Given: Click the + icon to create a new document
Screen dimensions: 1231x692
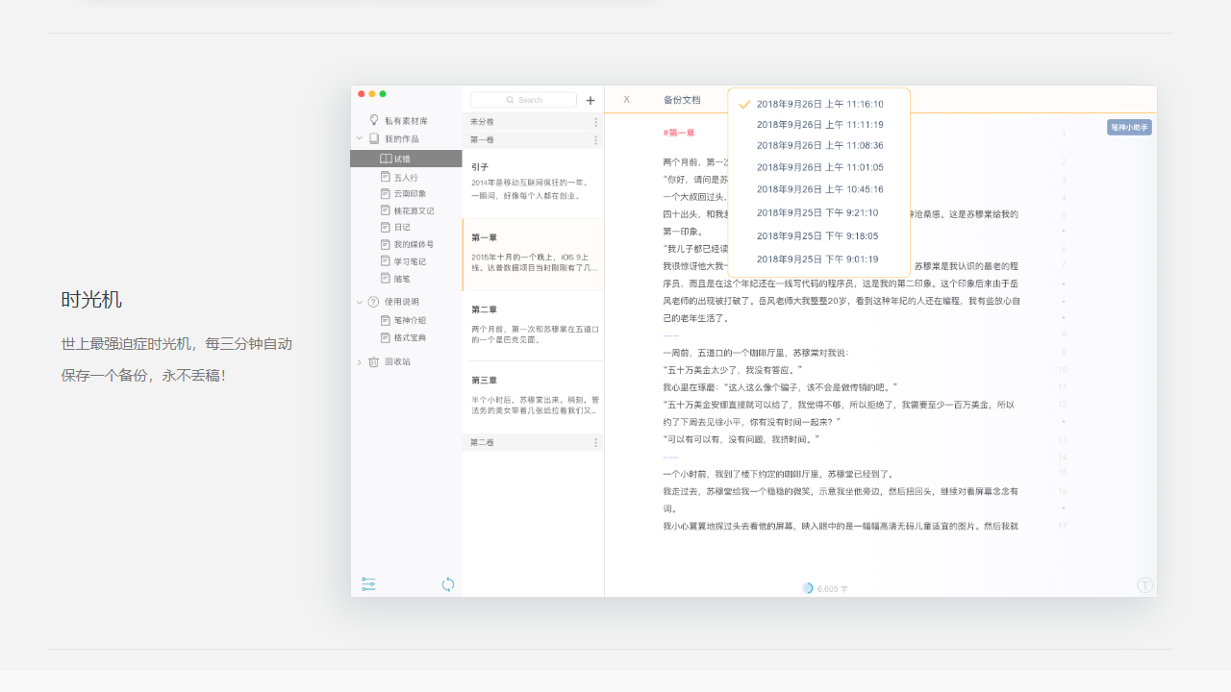Looking at the screenshot, I should [x=590, y=100].
